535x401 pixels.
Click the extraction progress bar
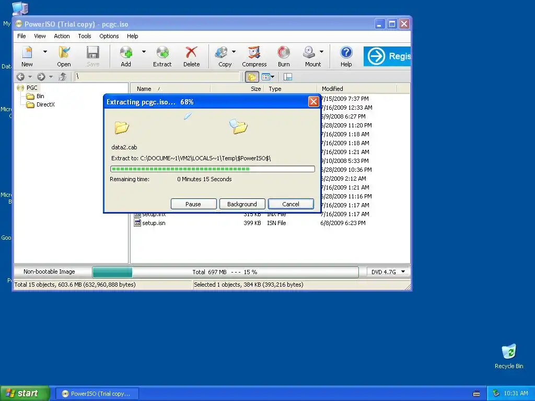pyautogui.click(x=212, y=169)
